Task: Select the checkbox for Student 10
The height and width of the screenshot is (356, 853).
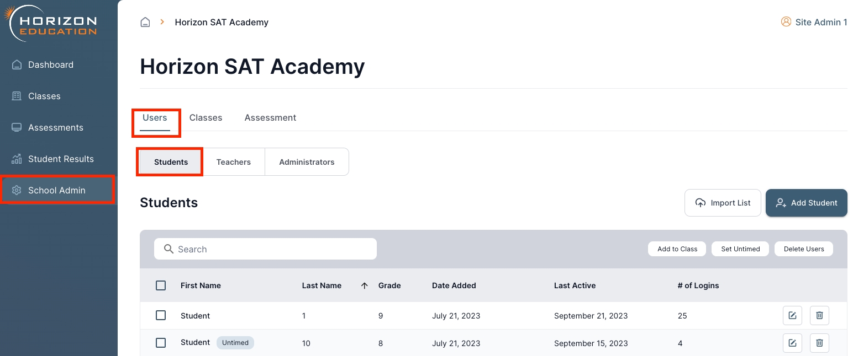Action: [x=161, y=343]
